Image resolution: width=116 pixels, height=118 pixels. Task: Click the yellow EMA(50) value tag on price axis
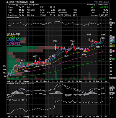(x=112, y=45)
